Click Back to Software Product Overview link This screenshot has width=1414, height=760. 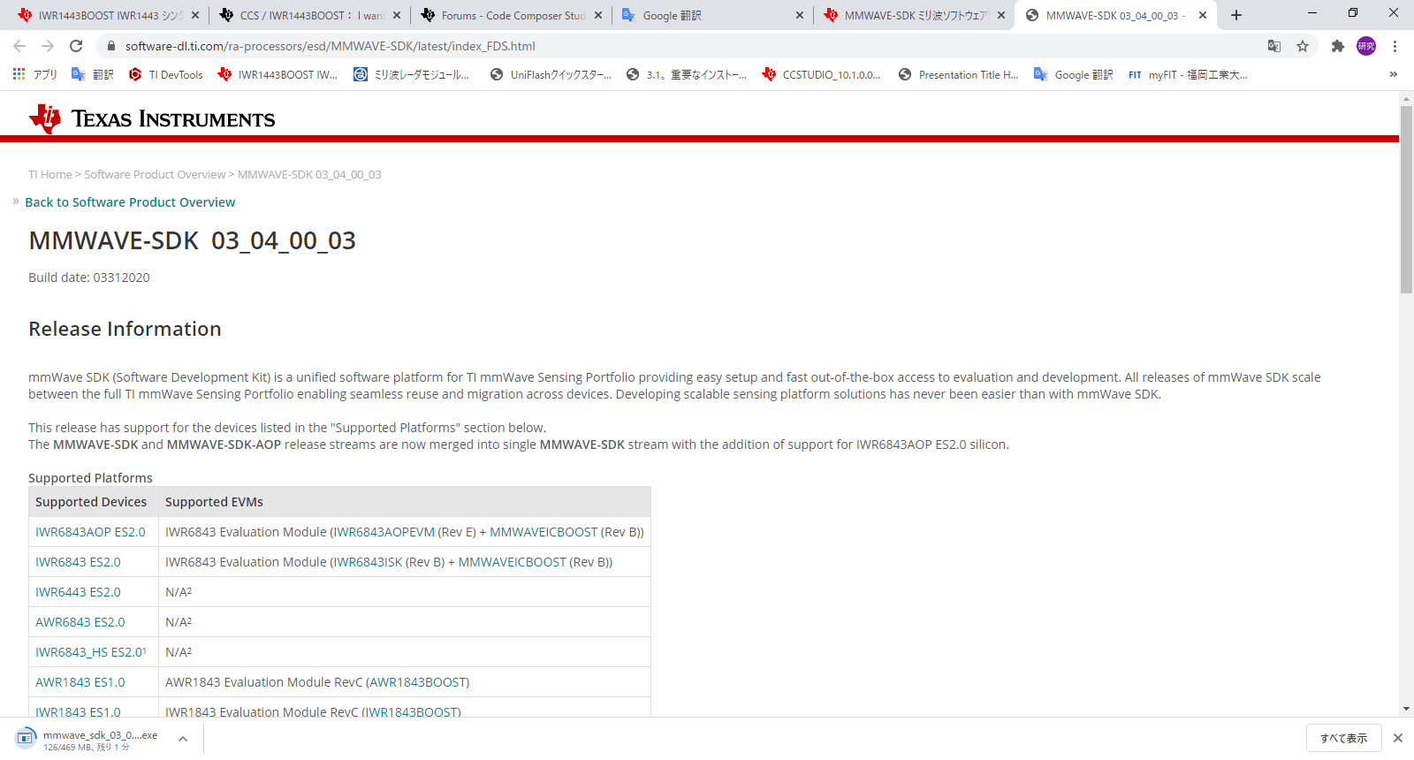pos(130,202)
